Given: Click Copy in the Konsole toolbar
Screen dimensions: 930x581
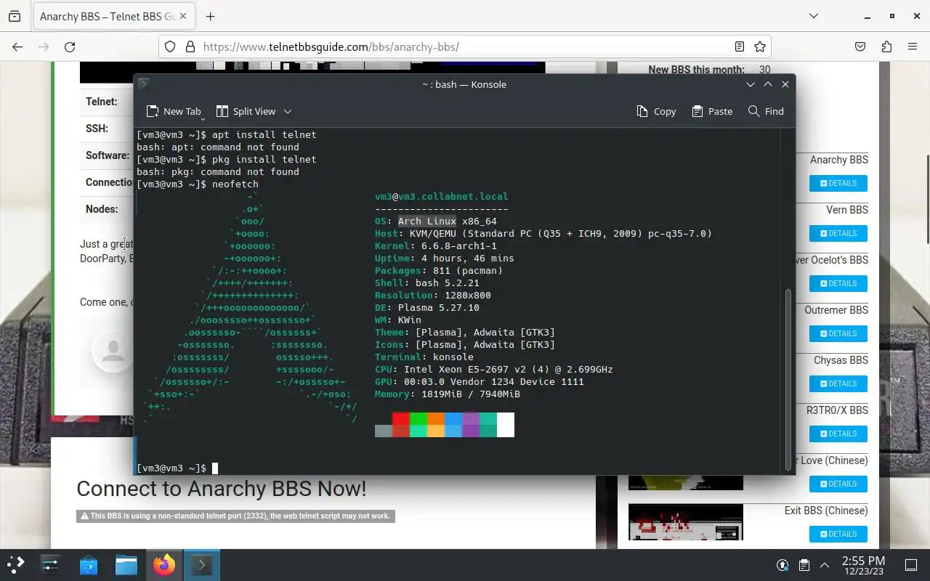Looking at the screenshot, I should [656, 111].
